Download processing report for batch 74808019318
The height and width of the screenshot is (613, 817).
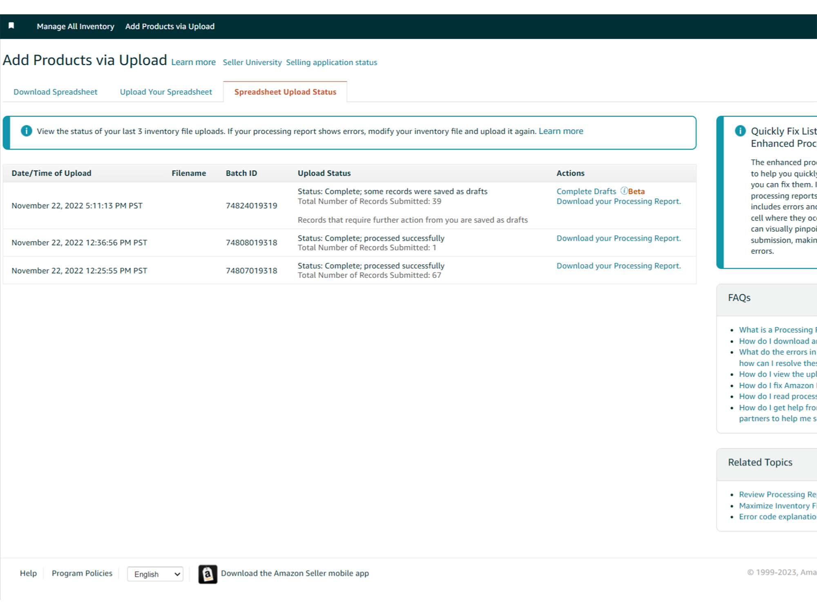tap(618, 238)
